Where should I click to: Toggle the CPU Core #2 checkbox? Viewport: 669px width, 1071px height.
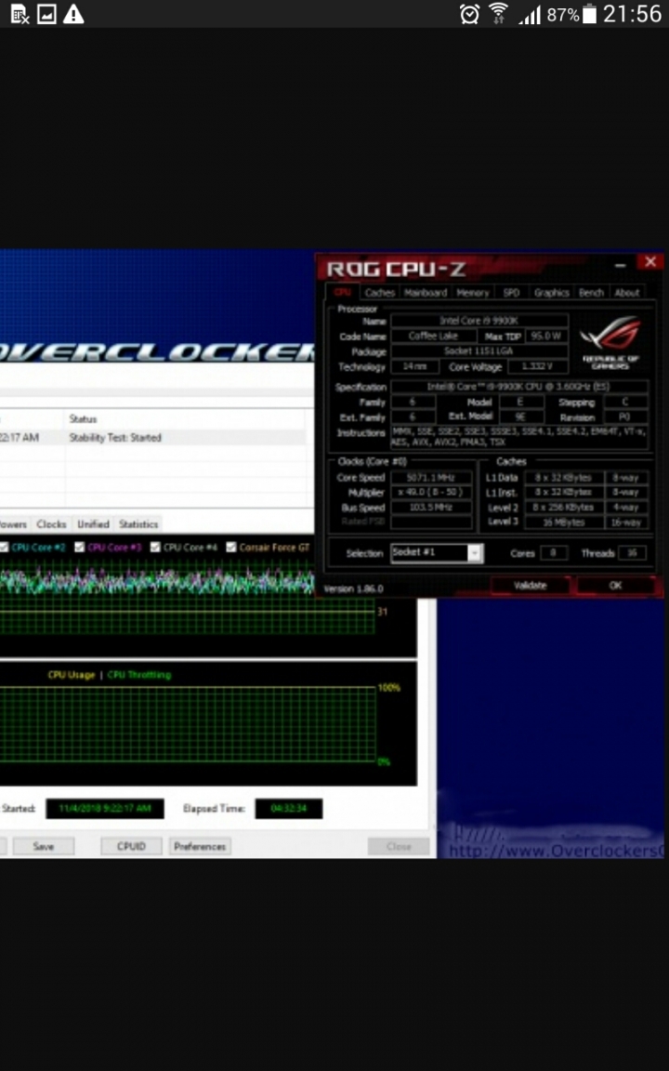tap(4, 547)
